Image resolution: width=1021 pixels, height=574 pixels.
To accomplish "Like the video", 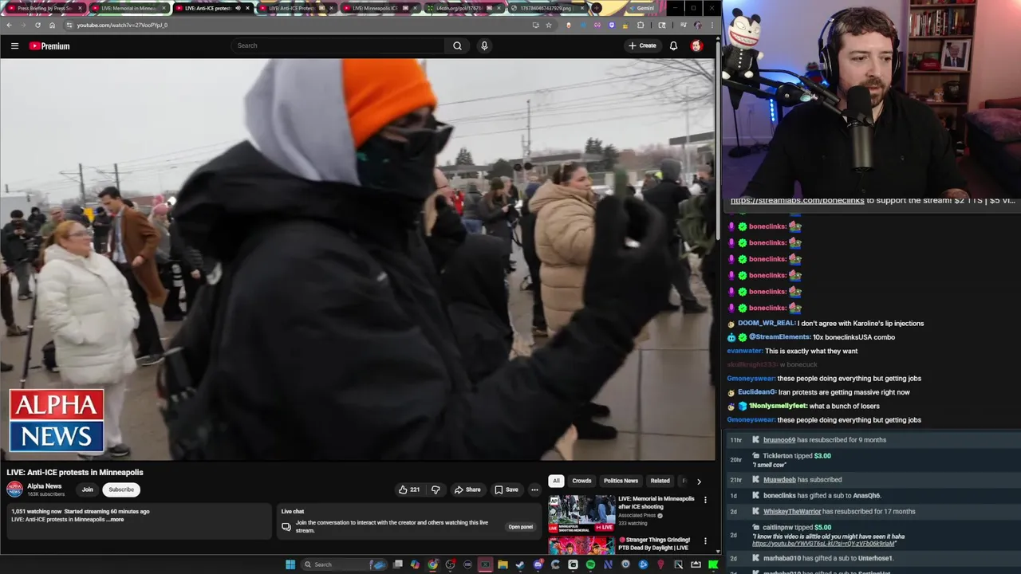I will (x=409, y=489).
